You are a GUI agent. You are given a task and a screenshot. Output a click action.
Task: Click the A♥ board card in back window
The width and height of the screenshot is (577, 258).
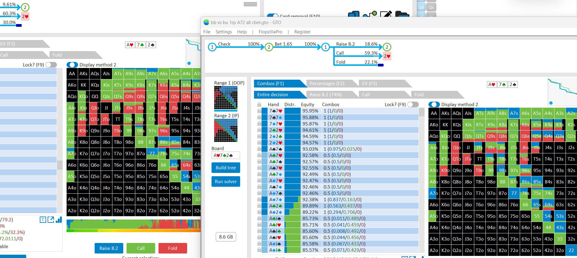(x=130, y=45)
